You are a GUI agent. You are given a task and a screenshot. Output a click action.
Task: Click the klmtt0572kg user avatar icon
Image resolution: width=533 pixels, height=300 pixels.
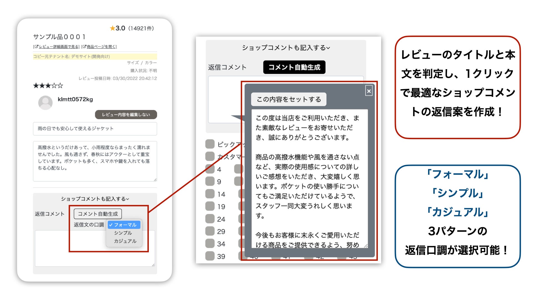pyautogui.click(x=45, y=102)
